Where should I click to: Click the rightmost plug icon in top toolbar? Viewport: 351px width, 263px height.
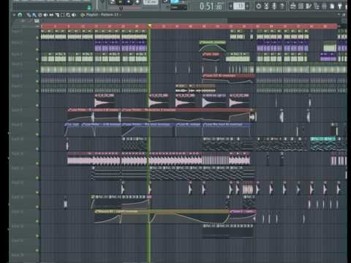click(340, 6)
